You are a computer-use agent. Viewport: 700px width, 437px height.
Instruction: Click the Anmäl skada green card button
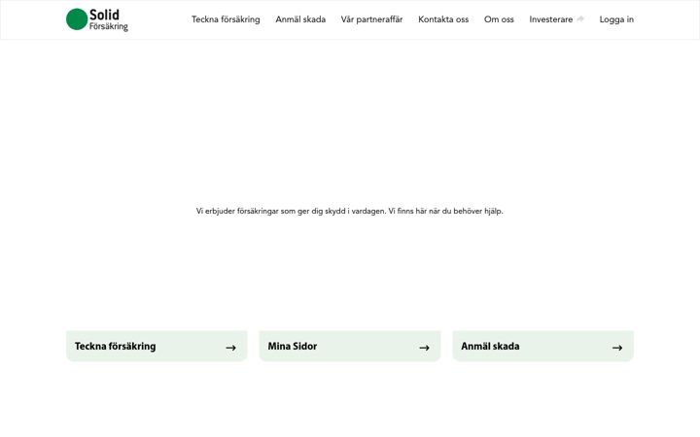click(x=543, y=346)
